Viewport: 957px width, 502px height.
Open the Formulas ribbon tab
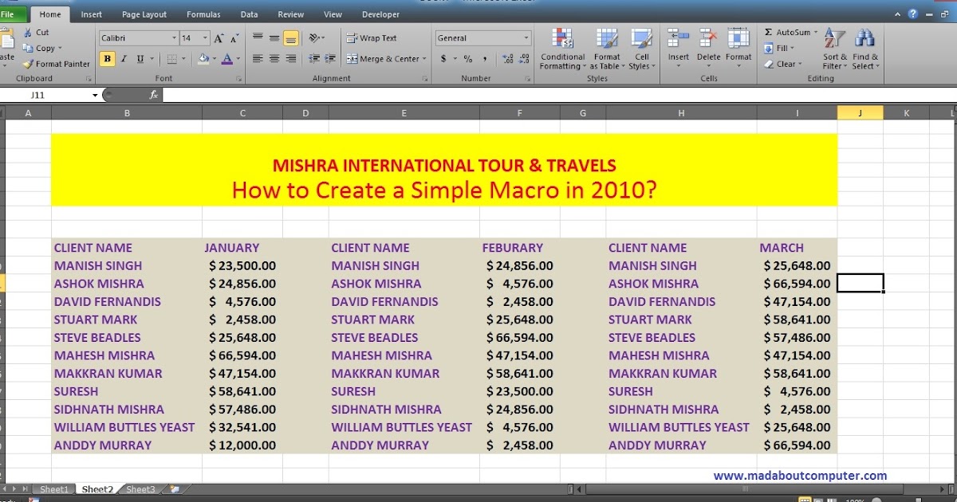click(x=203, y=14)
